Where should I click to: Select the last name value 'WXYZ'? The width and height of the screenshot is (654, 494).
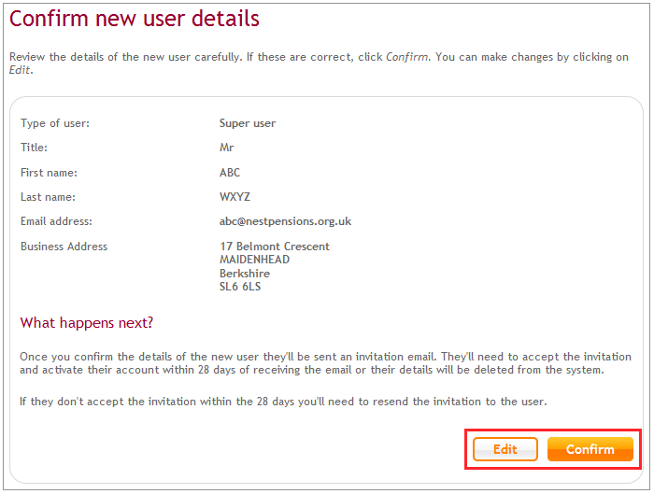tap(235, 197)
